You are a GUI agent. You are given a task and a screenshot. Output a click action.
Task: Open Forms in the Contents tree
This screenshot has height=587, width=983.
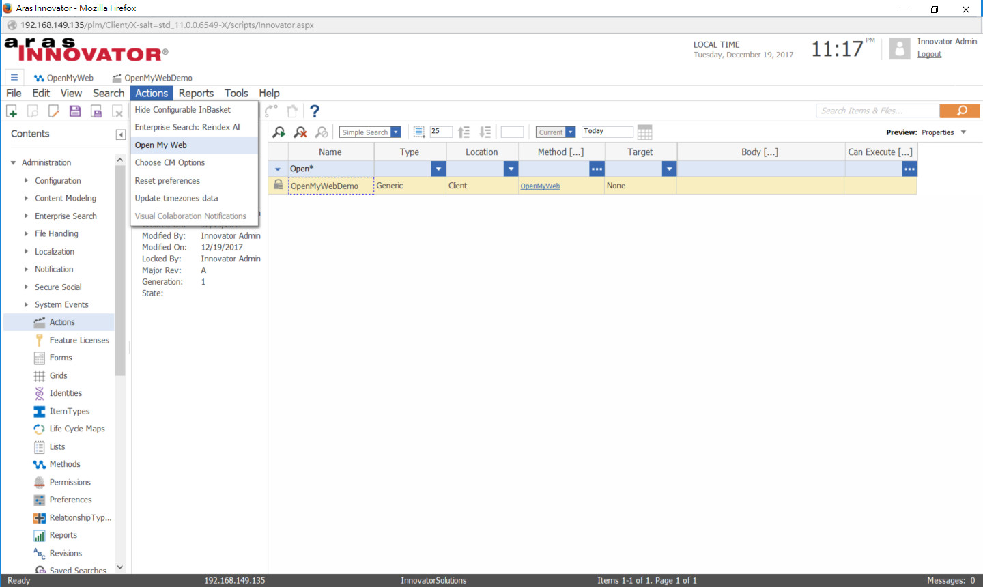(61, 358)
